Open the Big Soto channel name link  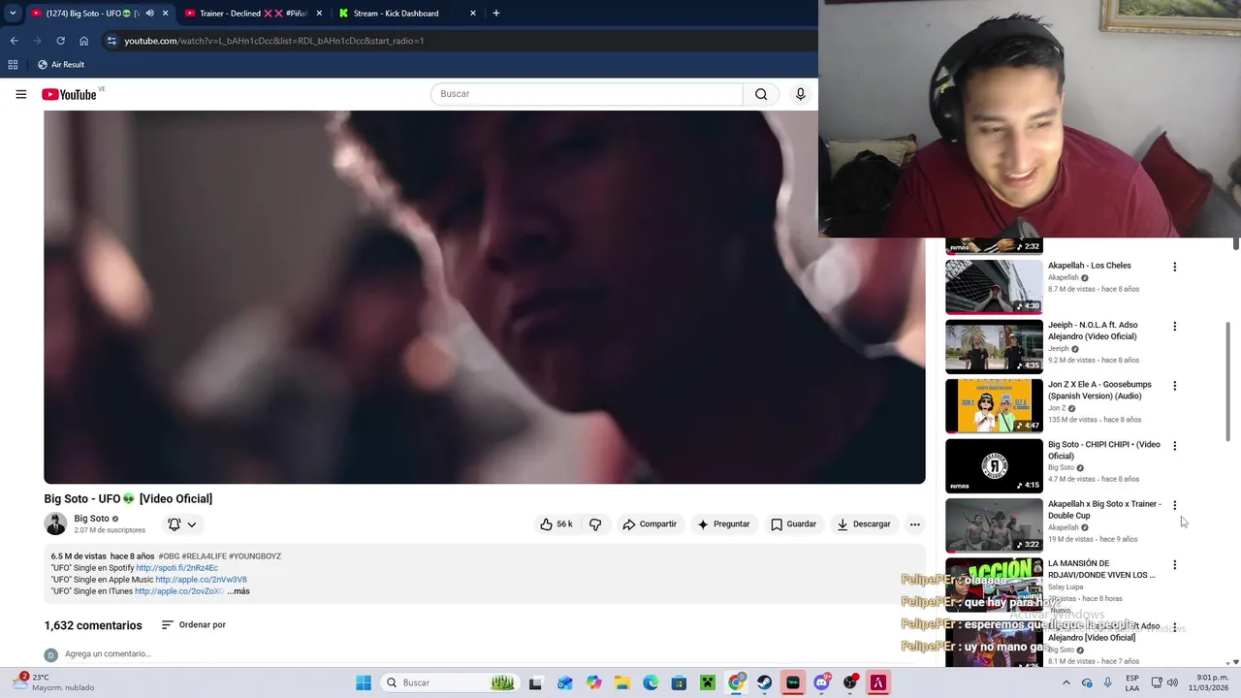(x=91, y=519)
